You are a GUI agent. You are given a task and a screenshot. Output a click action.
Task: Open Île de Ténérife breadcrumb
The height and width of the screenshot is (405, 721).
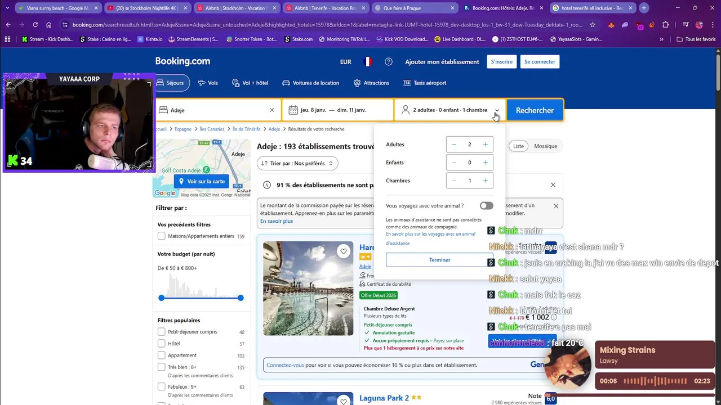point(246,129)
